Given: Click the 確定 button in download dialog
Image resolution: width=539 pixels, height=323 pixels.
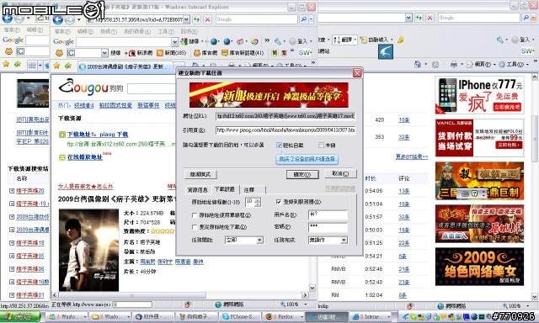Looking at the screenshot, I should 302,174.
